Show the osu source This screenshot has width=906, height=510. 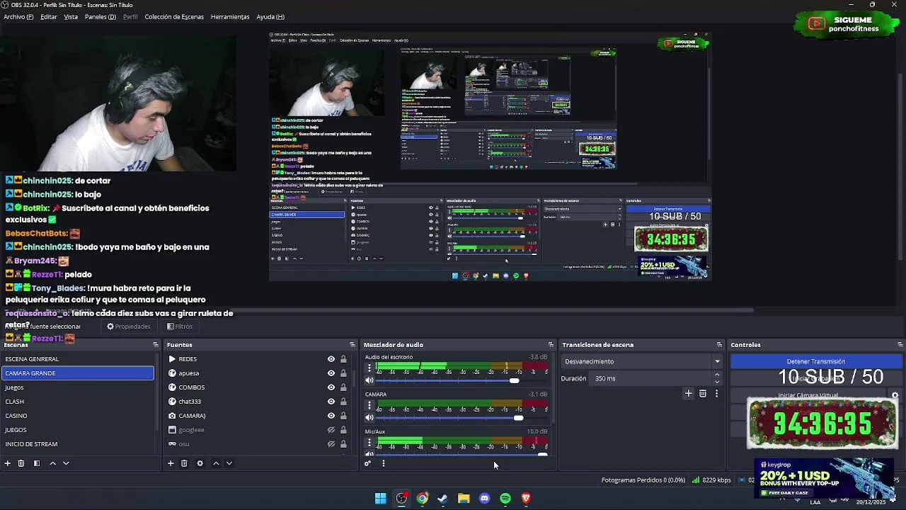(331, 444)
